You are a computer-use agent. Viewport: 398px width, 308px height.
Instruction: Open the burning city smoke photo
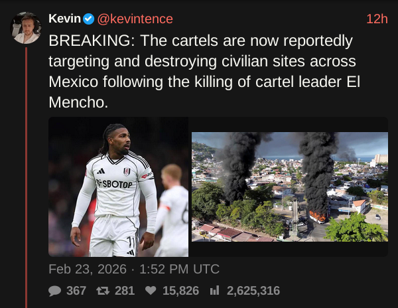point(290,187)
